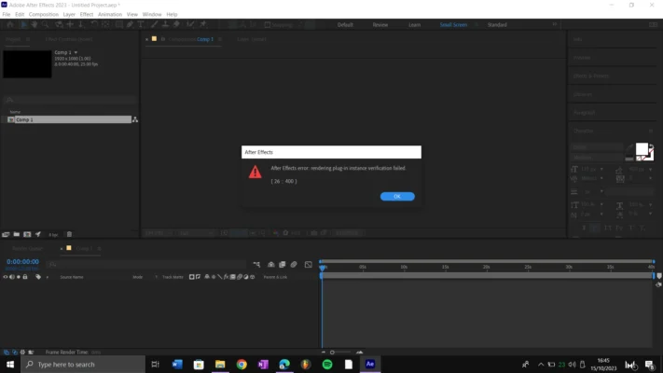Select the Zoom magnifier tool

coord(45,24)
